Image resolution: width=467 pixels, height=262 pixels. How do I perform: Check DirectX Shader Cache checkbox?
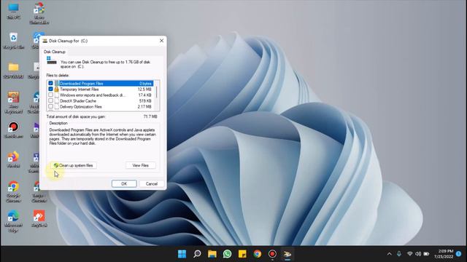tap(50, 100)
